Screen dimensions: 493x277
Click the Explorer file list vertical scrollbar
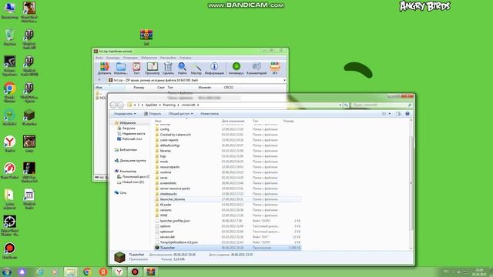tap(411, 184)
